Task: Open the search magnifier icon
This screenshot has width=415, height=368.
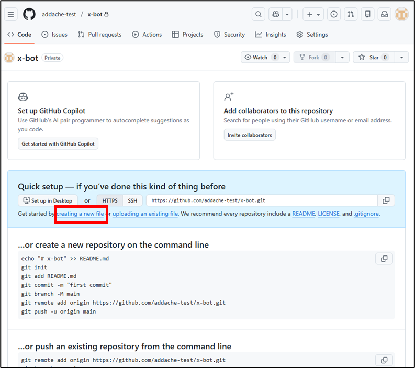Action: pyautogui.click(x=259, y=14)
